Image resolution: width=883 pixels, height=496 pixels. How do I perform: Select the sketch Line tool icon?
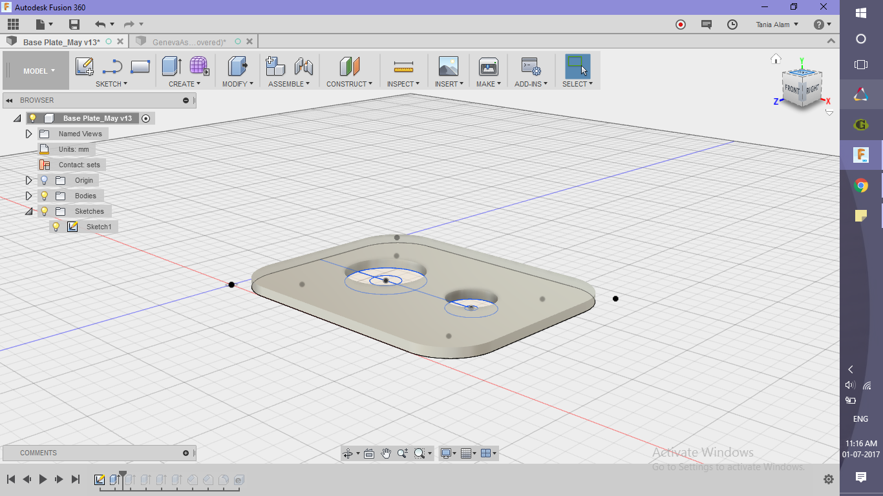pyautogui.click(x=112, y=67)
